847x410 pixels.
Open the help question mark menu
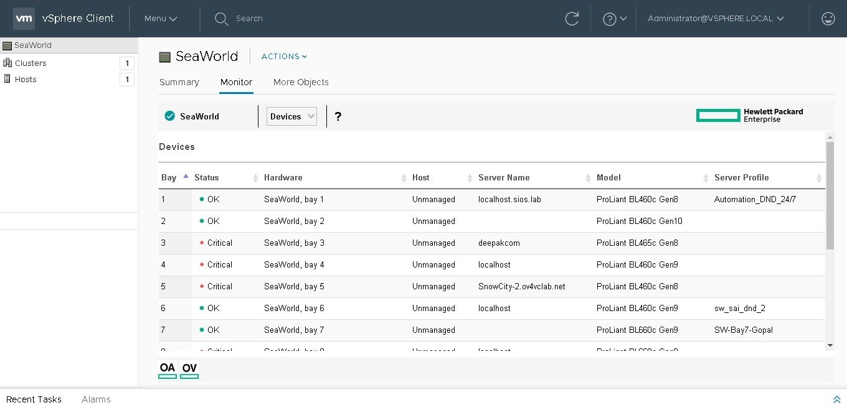tap(614, 19)
